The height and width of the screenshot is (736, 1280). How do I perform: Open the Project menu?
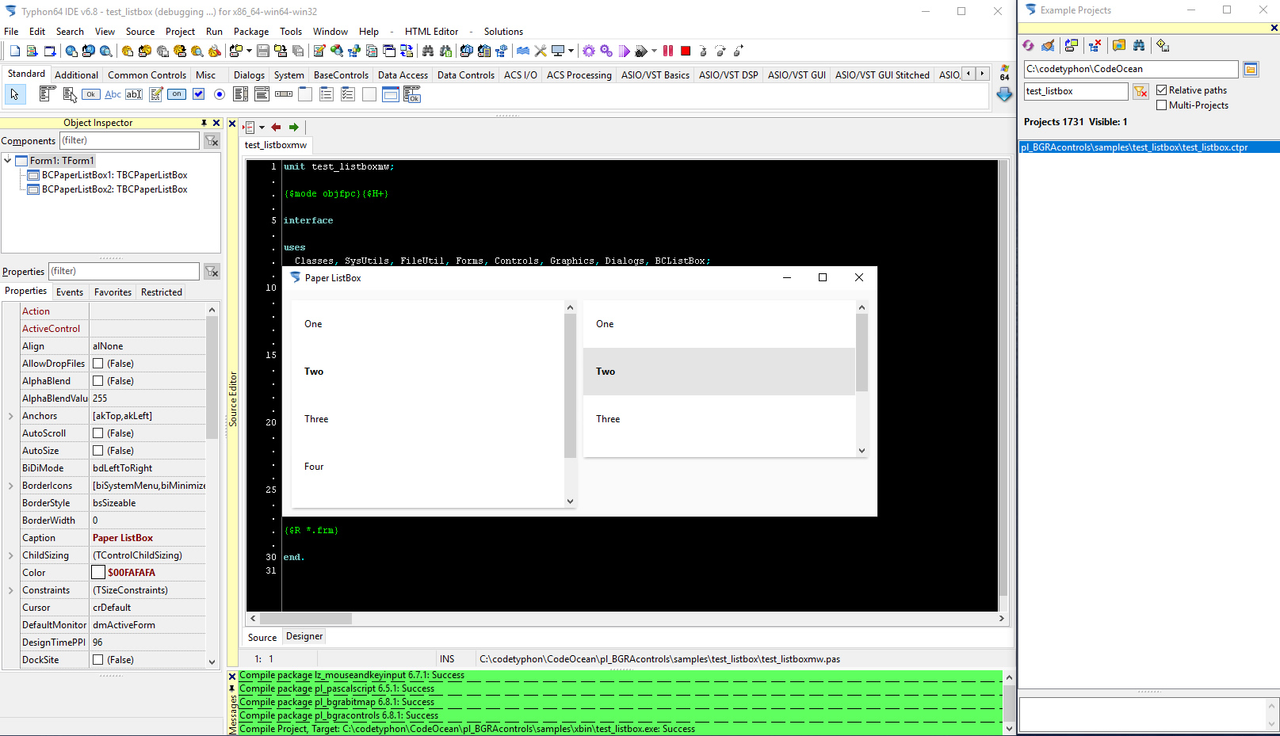(x=180, y=32)
